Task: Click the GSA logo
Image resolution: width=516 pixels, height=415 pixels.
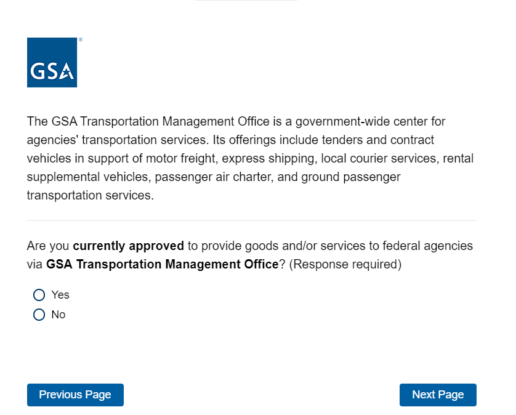Action: point(52,63)
